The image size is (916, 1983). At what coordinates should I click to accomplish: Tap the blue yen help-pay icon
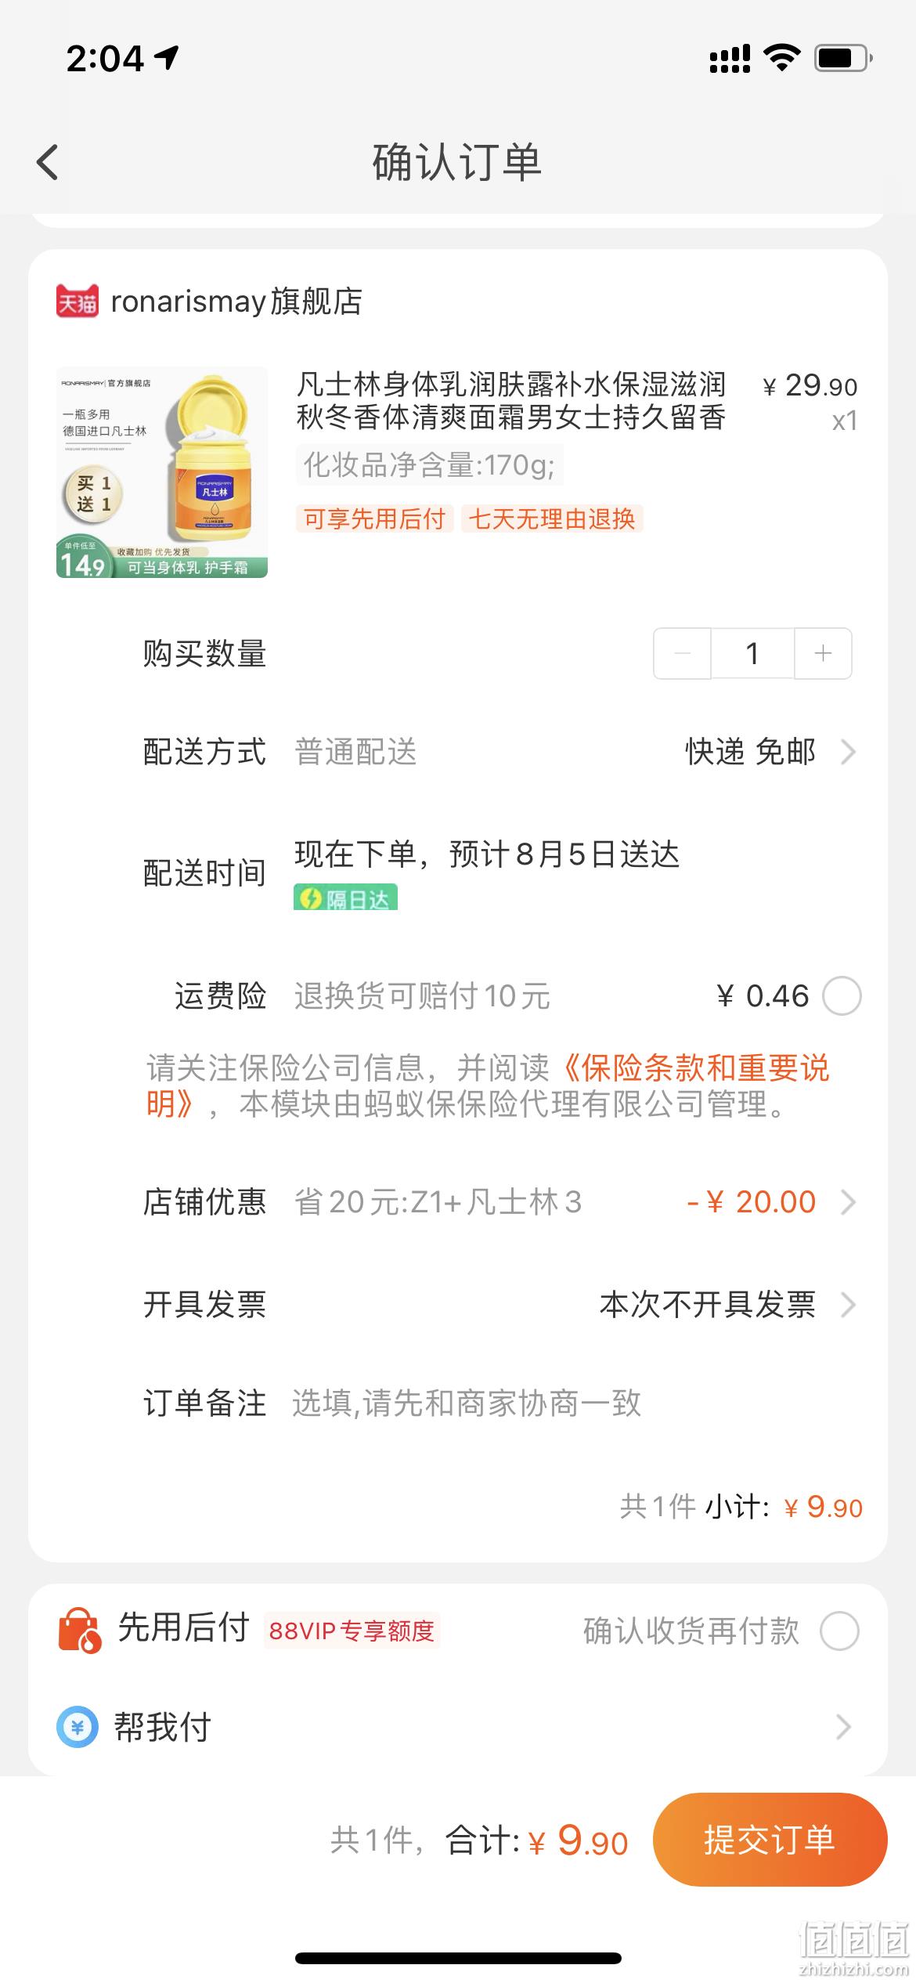[78, 1727]
